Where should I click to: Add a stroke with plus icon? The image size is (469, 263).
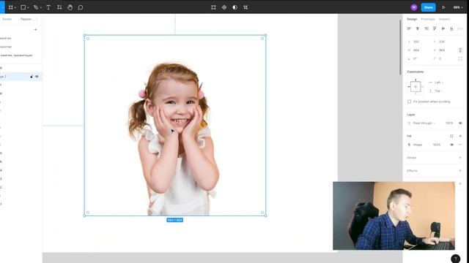pyautogui.click(x=460, y=158)
